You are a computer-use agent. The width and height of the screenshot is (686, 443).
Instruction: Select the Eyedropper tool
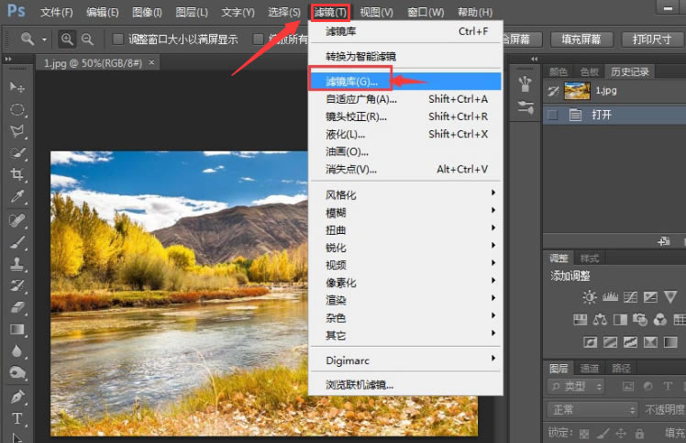[17, 197]
